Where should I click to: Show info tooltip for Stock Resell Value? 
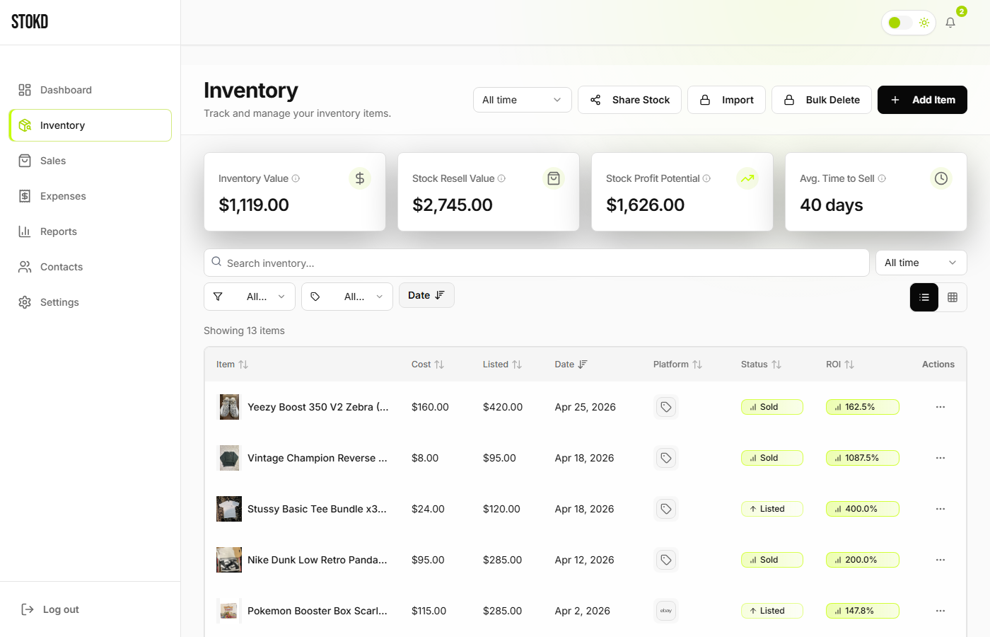(501, 178)
